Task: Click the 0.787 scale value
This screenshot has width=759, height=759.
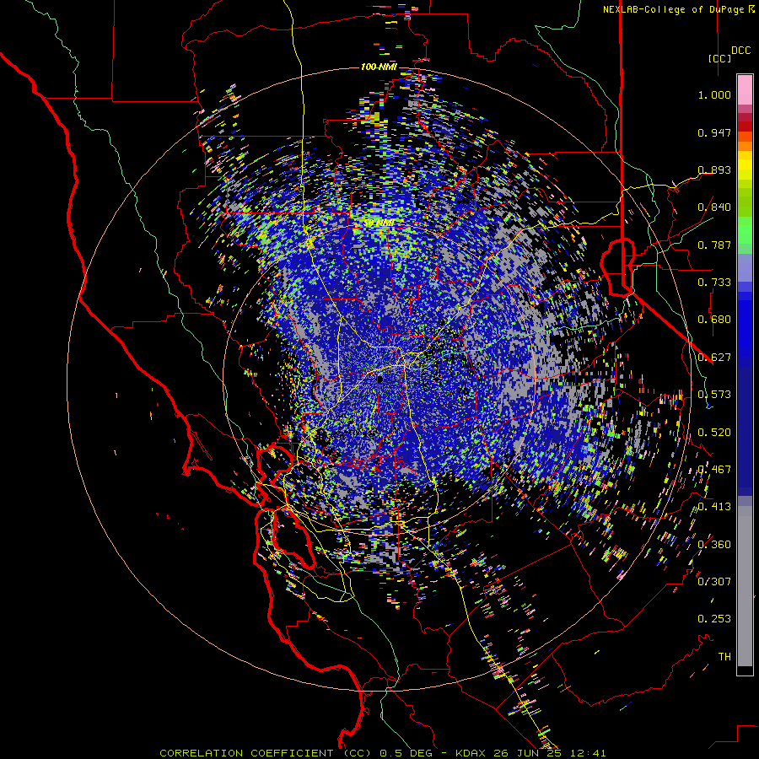Action: [x=714, y=245]
